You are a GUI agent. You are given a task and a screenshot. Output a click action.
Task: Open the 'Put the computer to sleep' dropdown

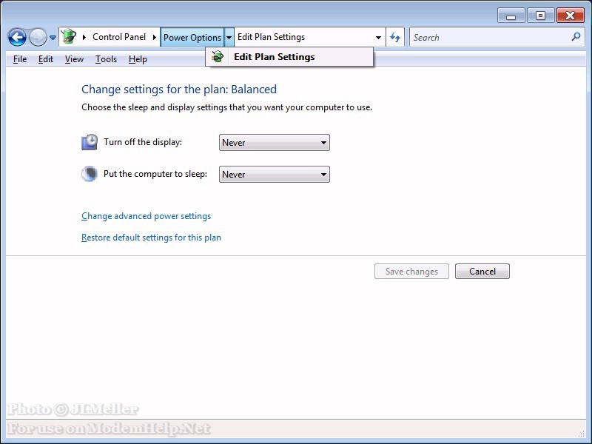tap(274, 175)
